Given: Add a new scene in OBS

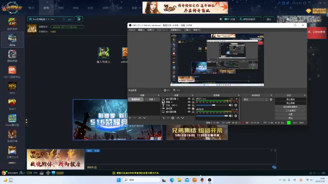Looking at the screenshot, I should [130, 118].
